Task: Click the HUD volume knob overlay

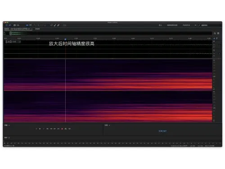Action: 11,42
